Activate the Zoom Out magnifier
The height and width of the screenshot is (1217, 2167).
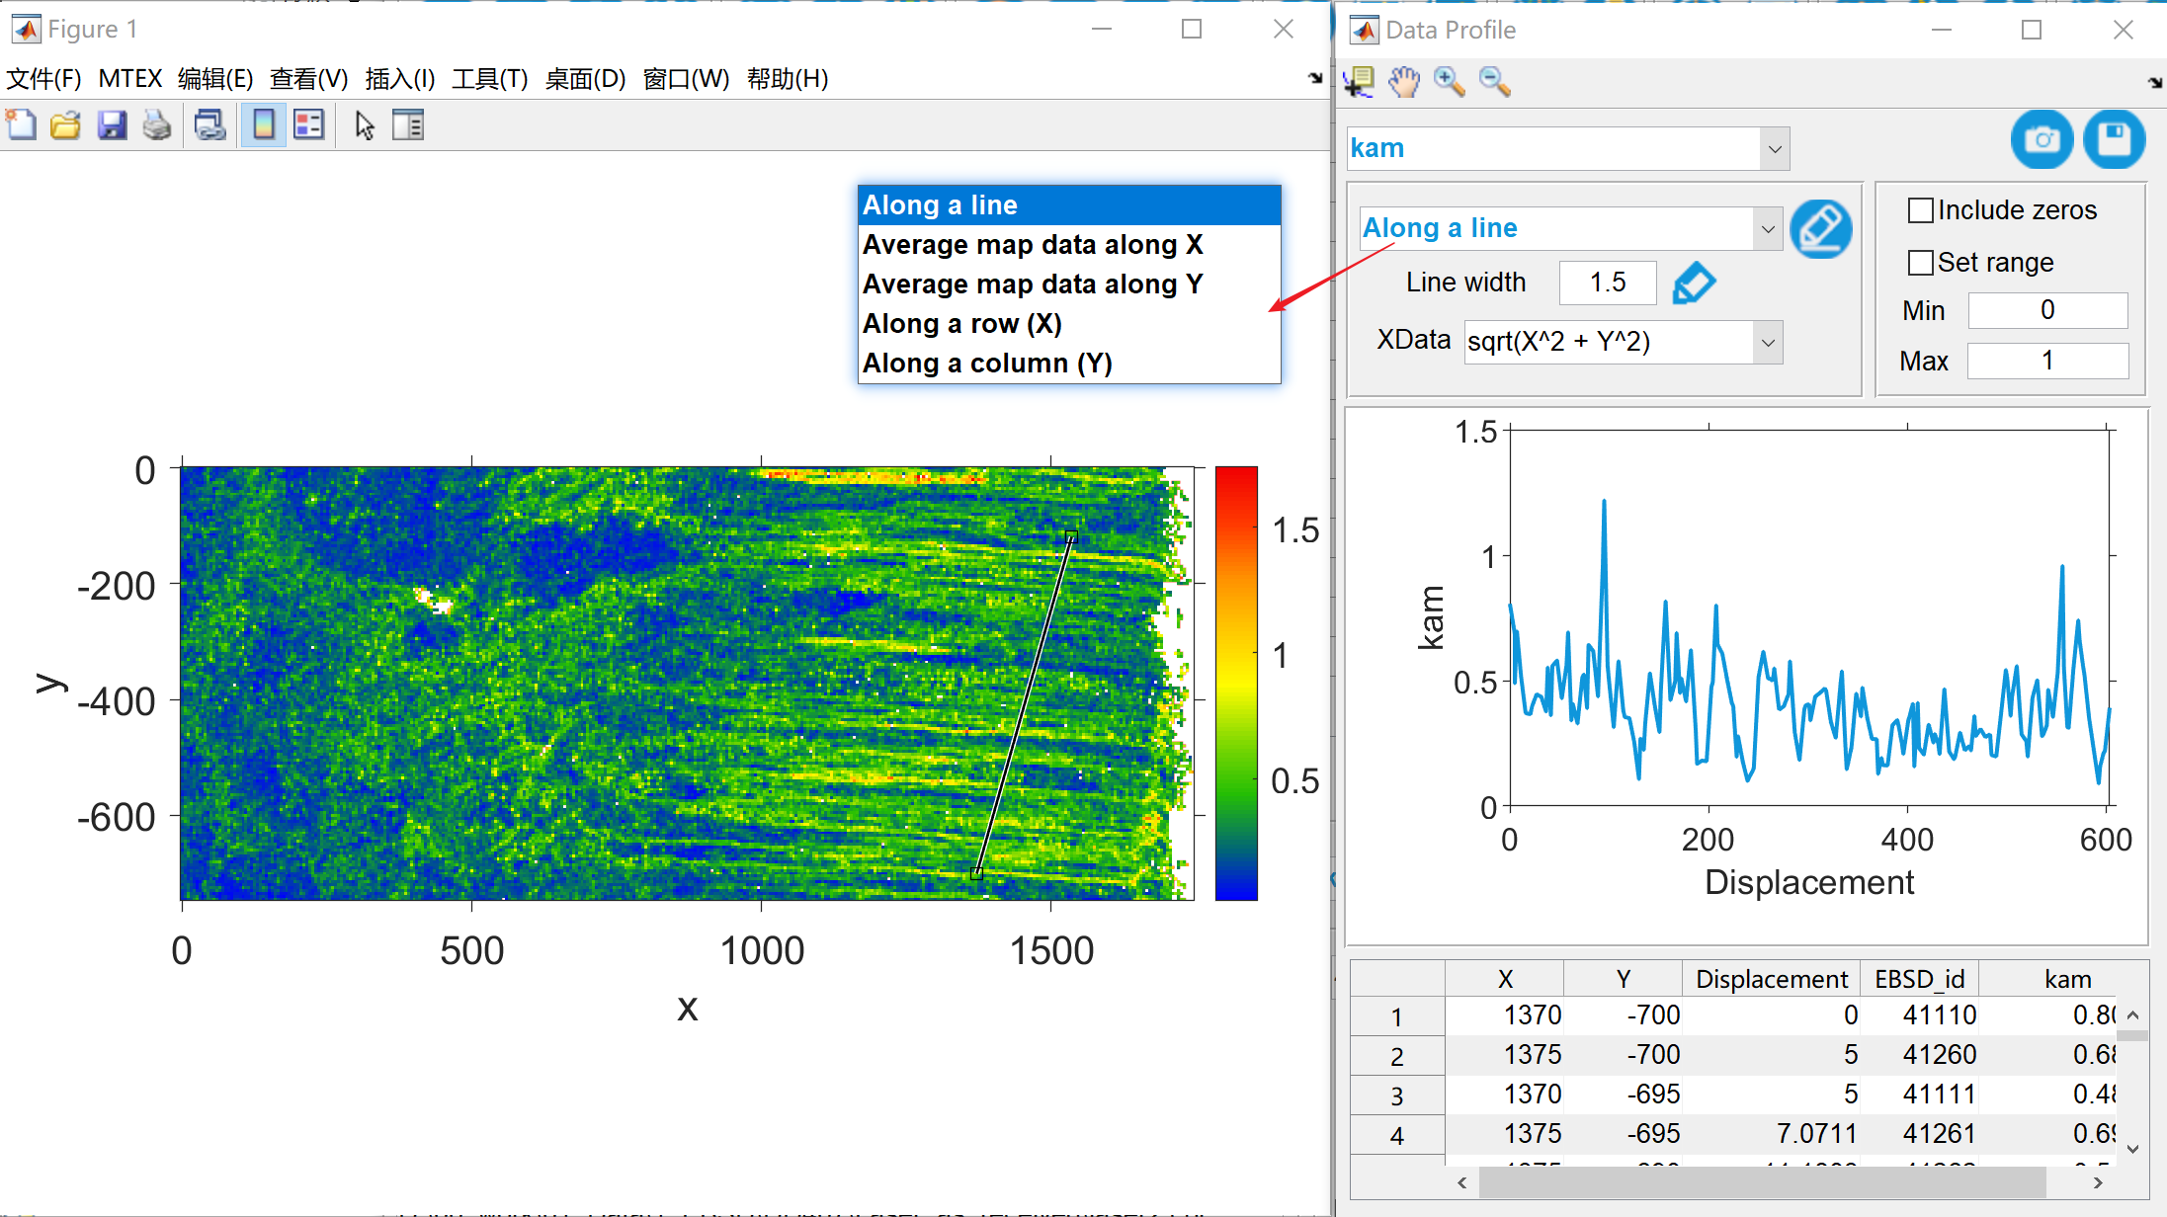pos(1494,82)
